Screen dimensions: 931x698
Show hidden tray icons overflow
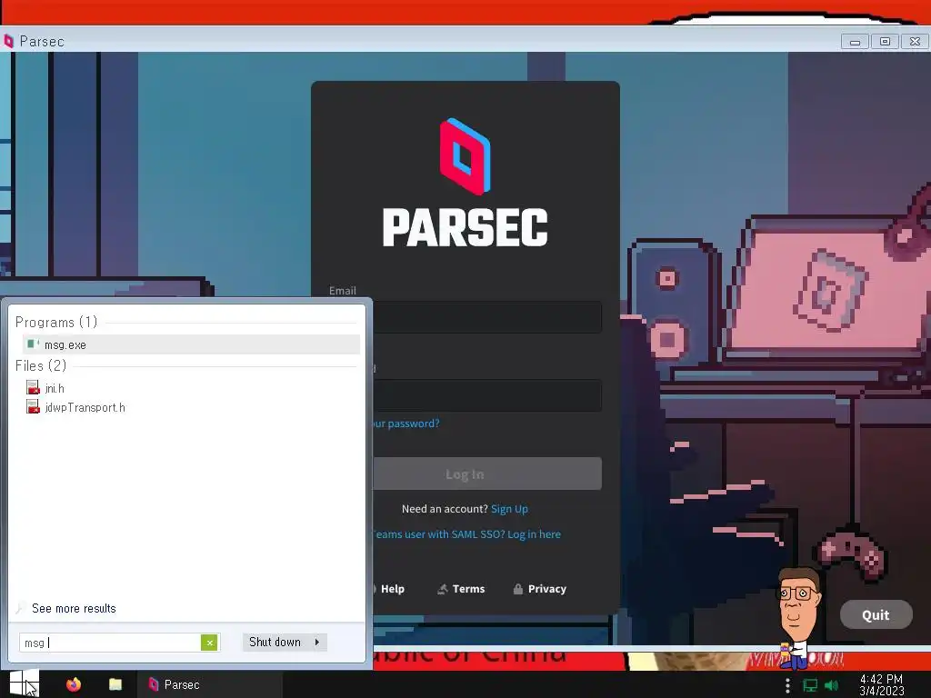(x=787, y=685)
